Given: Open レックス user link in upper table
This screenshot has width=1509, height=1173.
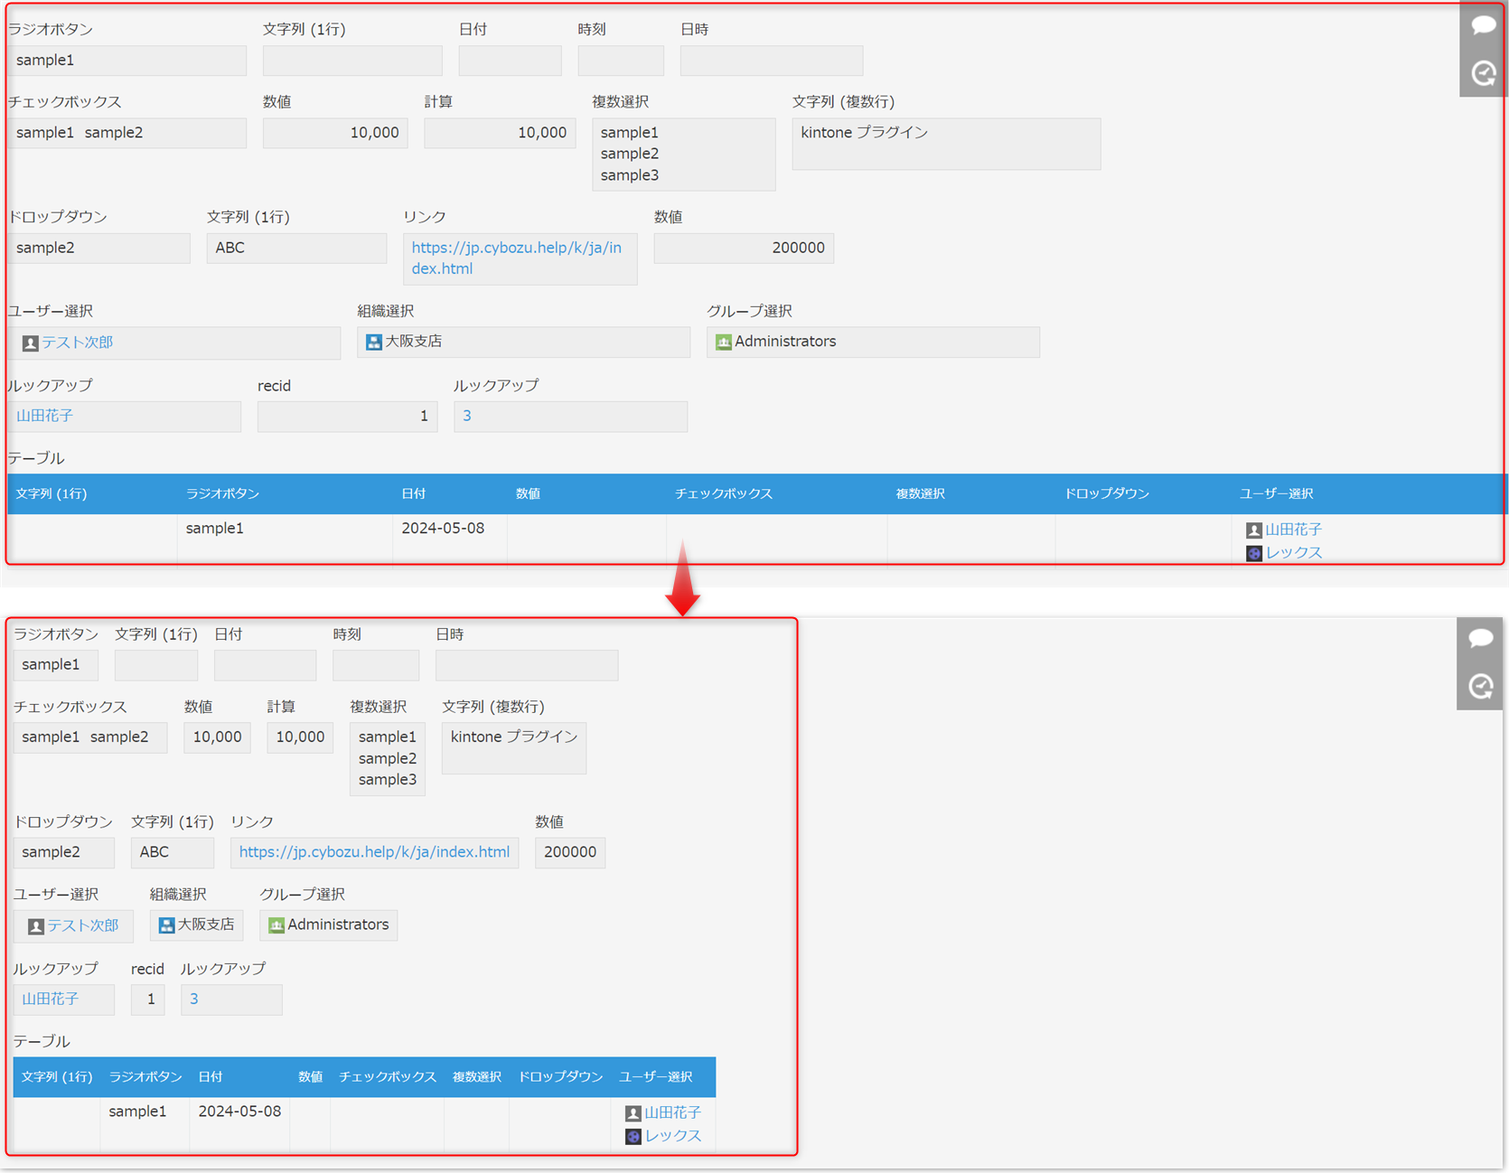Looking at the screenshot, I should [x=1294, y=552].
